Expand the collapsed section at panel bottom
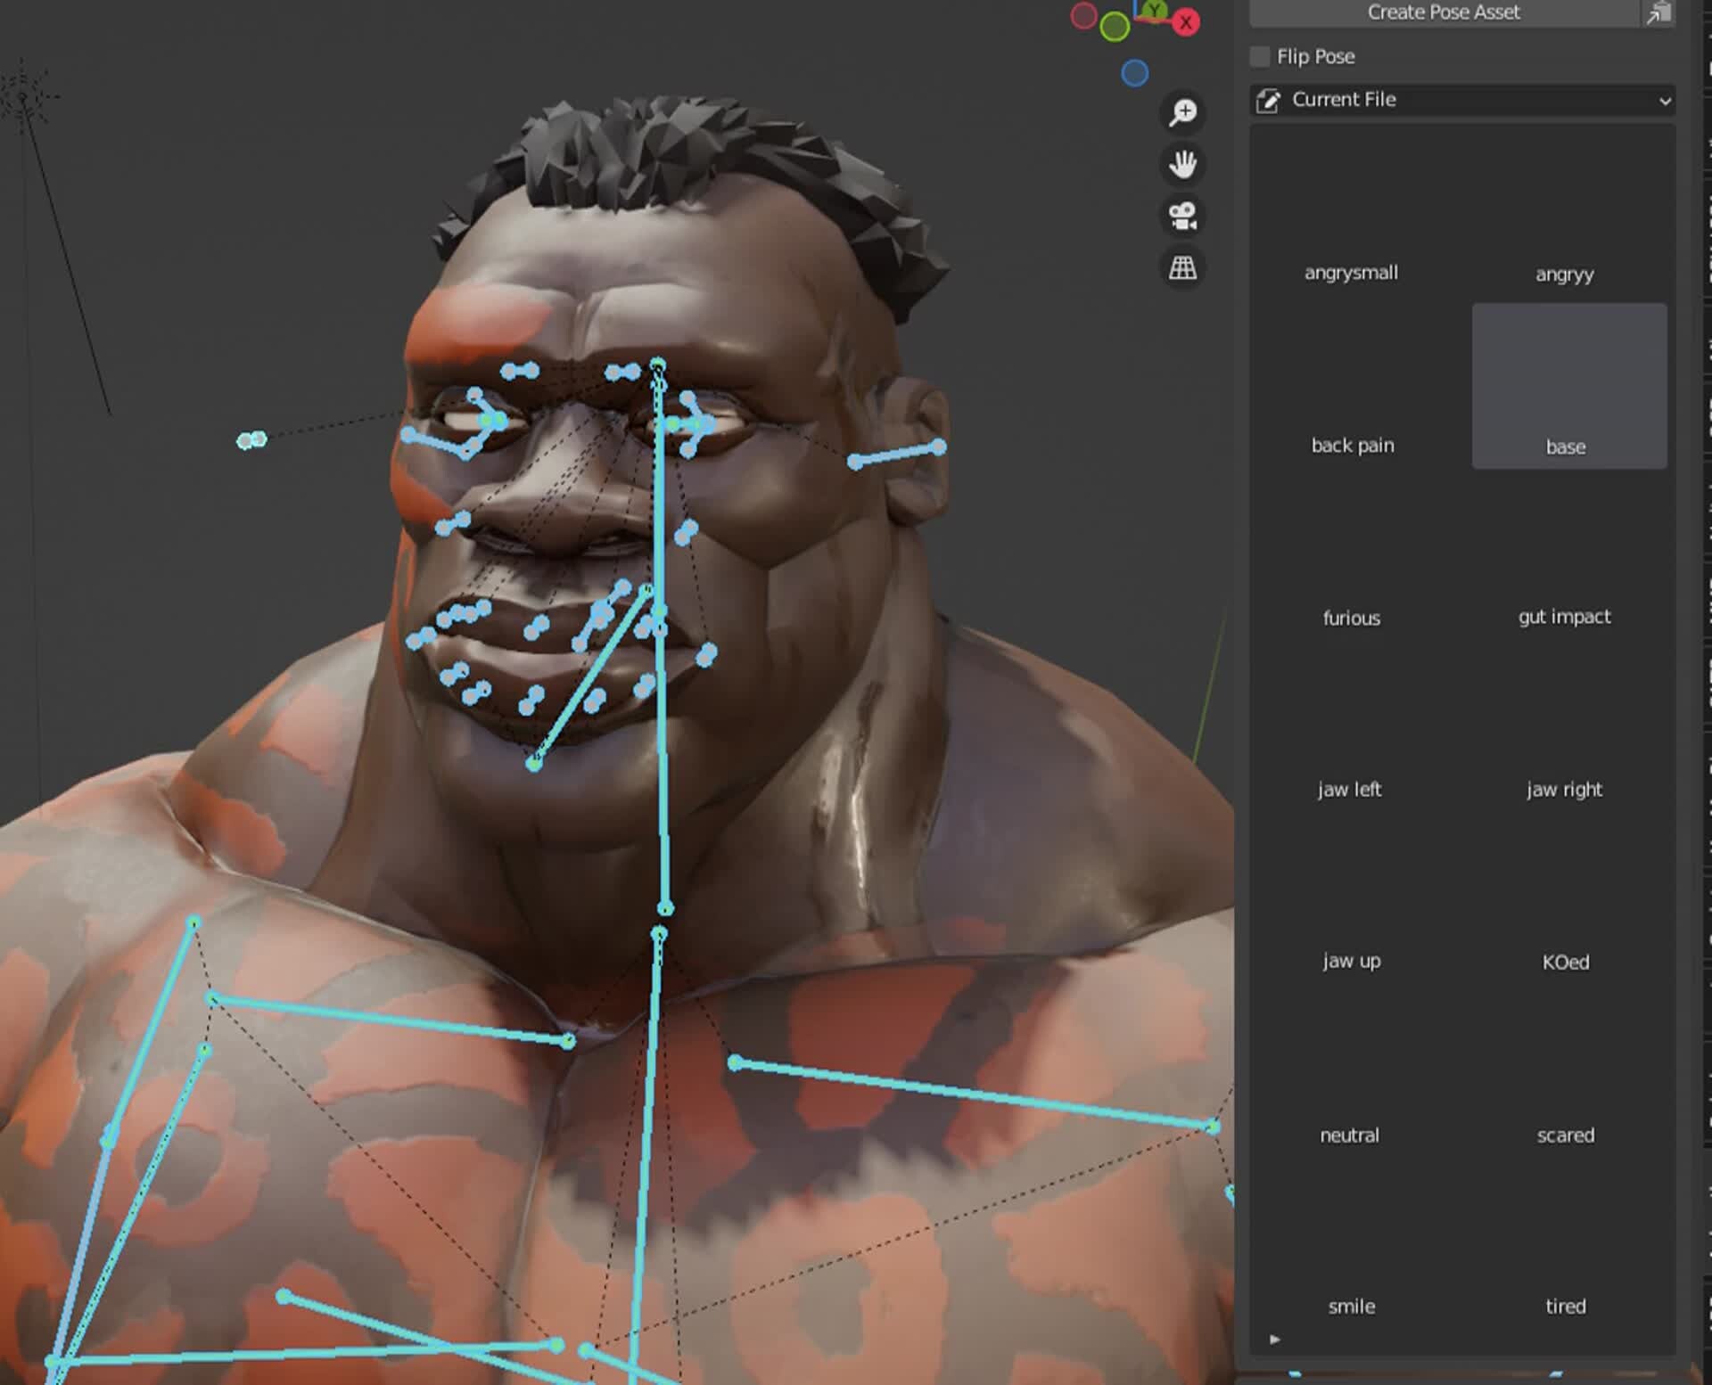The width and height of the screenshot is (1712, 1385). pos(1275,1340)
